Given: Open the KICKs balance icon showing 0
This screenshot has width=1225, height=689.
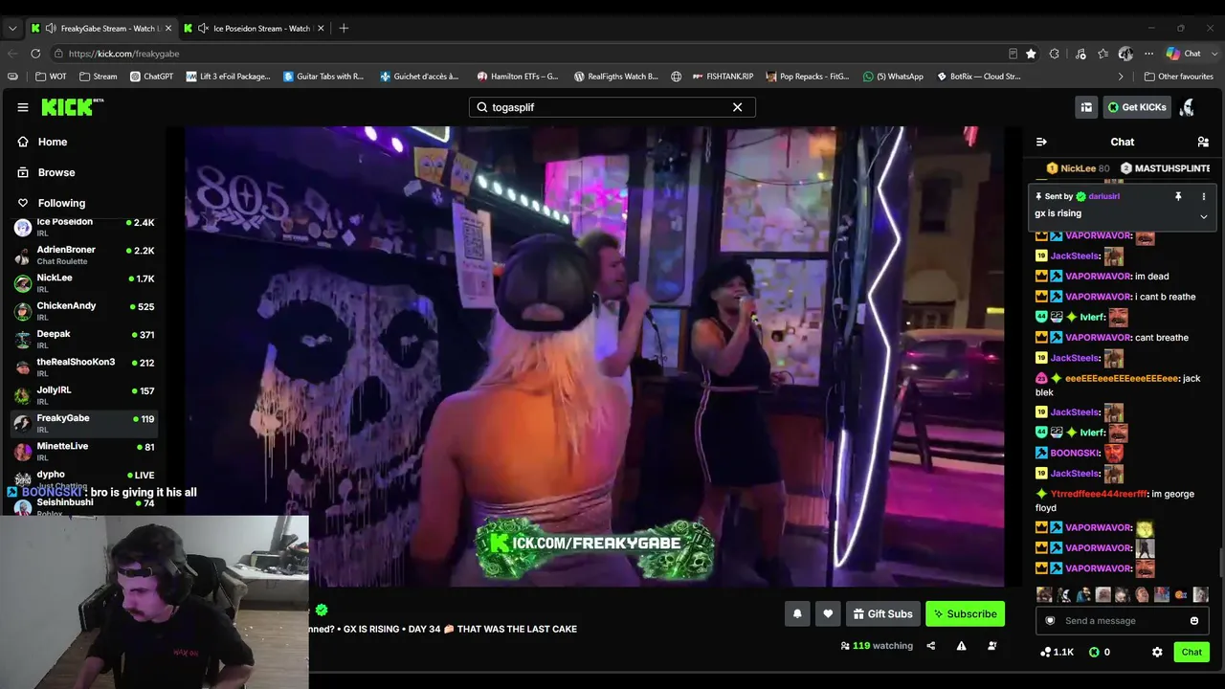Looking at the screenshot, I should [1100, 652].
